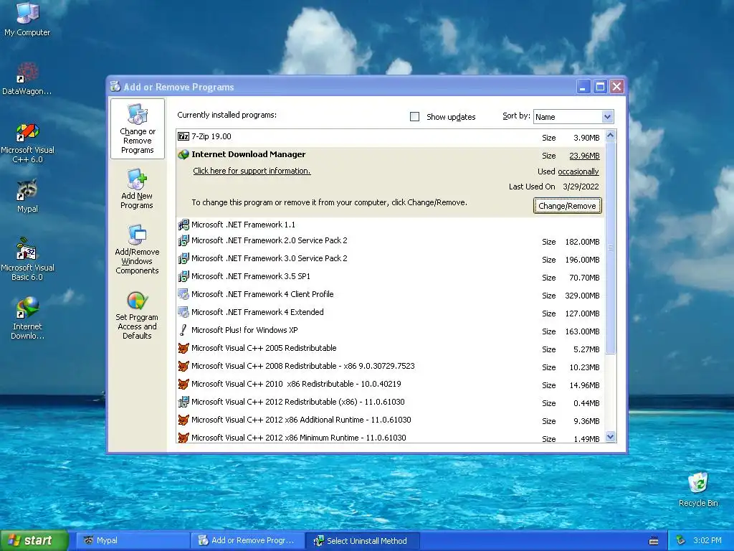Launch Microsoft Visual Basic 6.0 shortcut

27,259
